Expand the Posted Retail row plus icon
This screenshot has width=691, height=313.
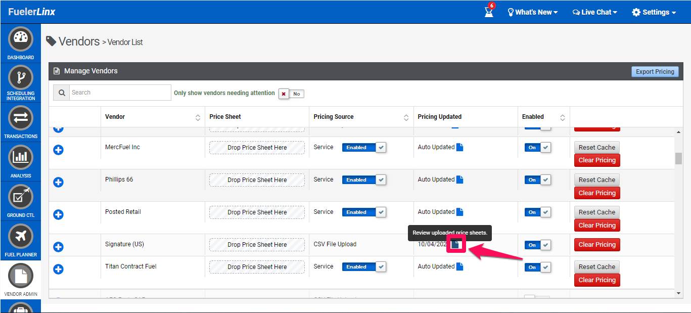59,214
